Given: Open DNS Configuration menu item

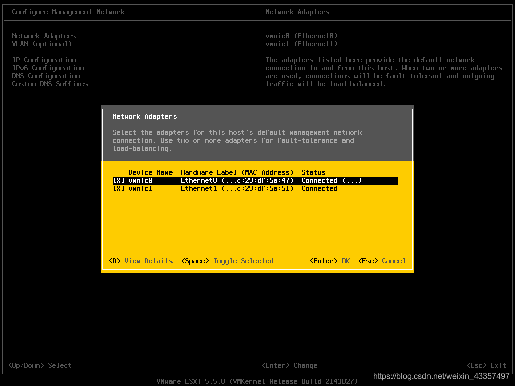Looking at the screenshot, I should [x=46, y=76].
